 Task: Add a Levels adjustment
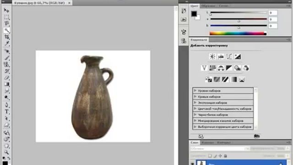[221, 56]
